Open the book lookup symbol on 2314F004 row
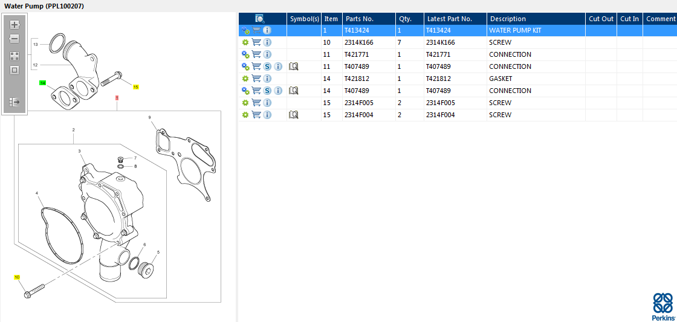 pos(294,115)
